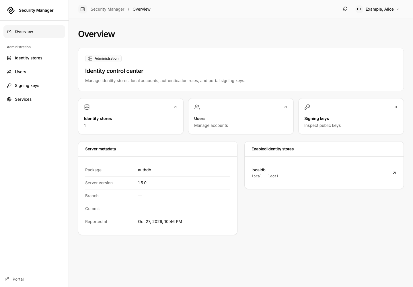Open the localdb arrow icon
Screen dimensions: 413x287
(394, 173)
